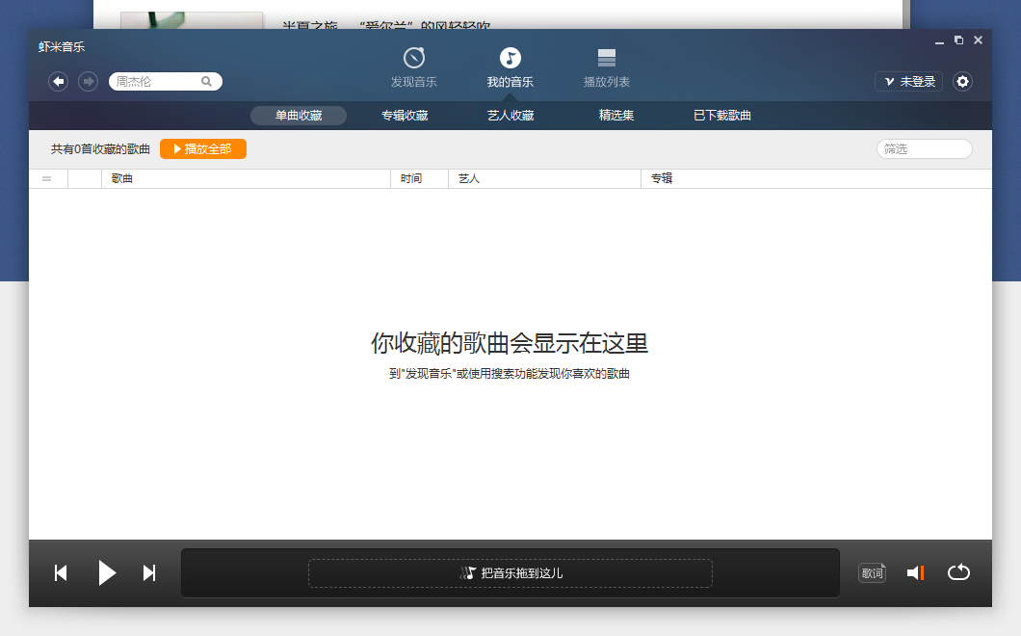Select the 单曲收藏 tab
The height and width of the screenshot is (636, 1021).
pyautogui.click(x=299, y=116)
